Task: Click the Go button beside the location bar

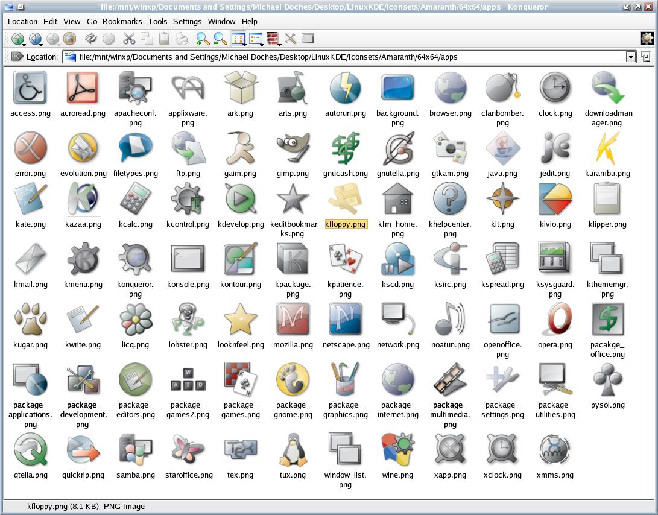Action: pyautogui.click(x=647, y=57)
